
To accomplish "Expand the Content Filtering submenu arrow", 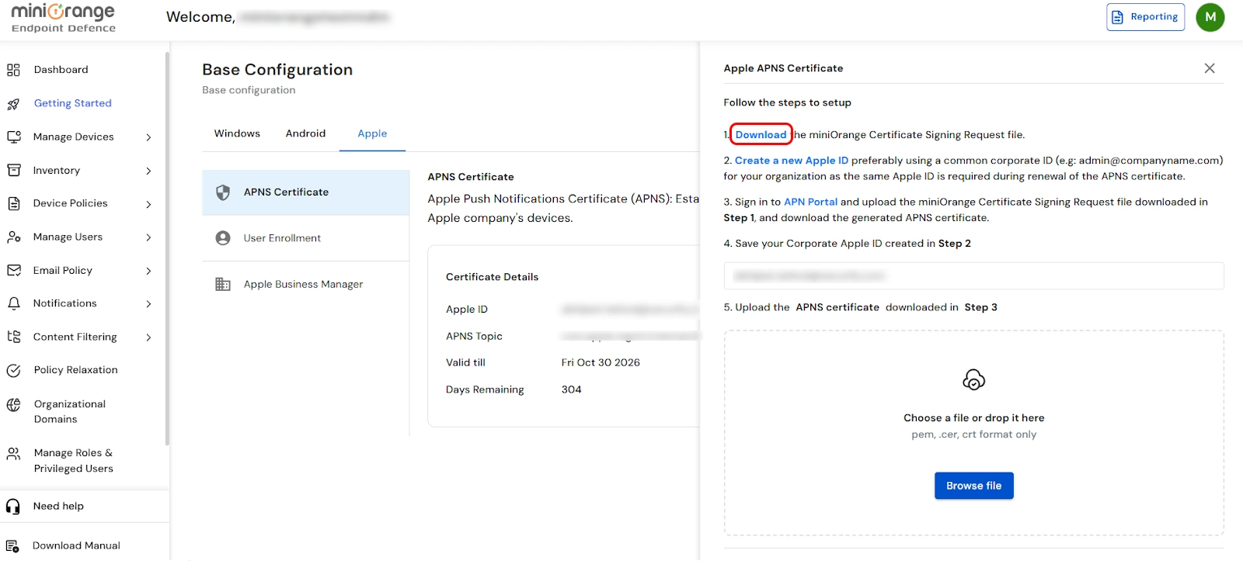I will (x=148, y=338).
